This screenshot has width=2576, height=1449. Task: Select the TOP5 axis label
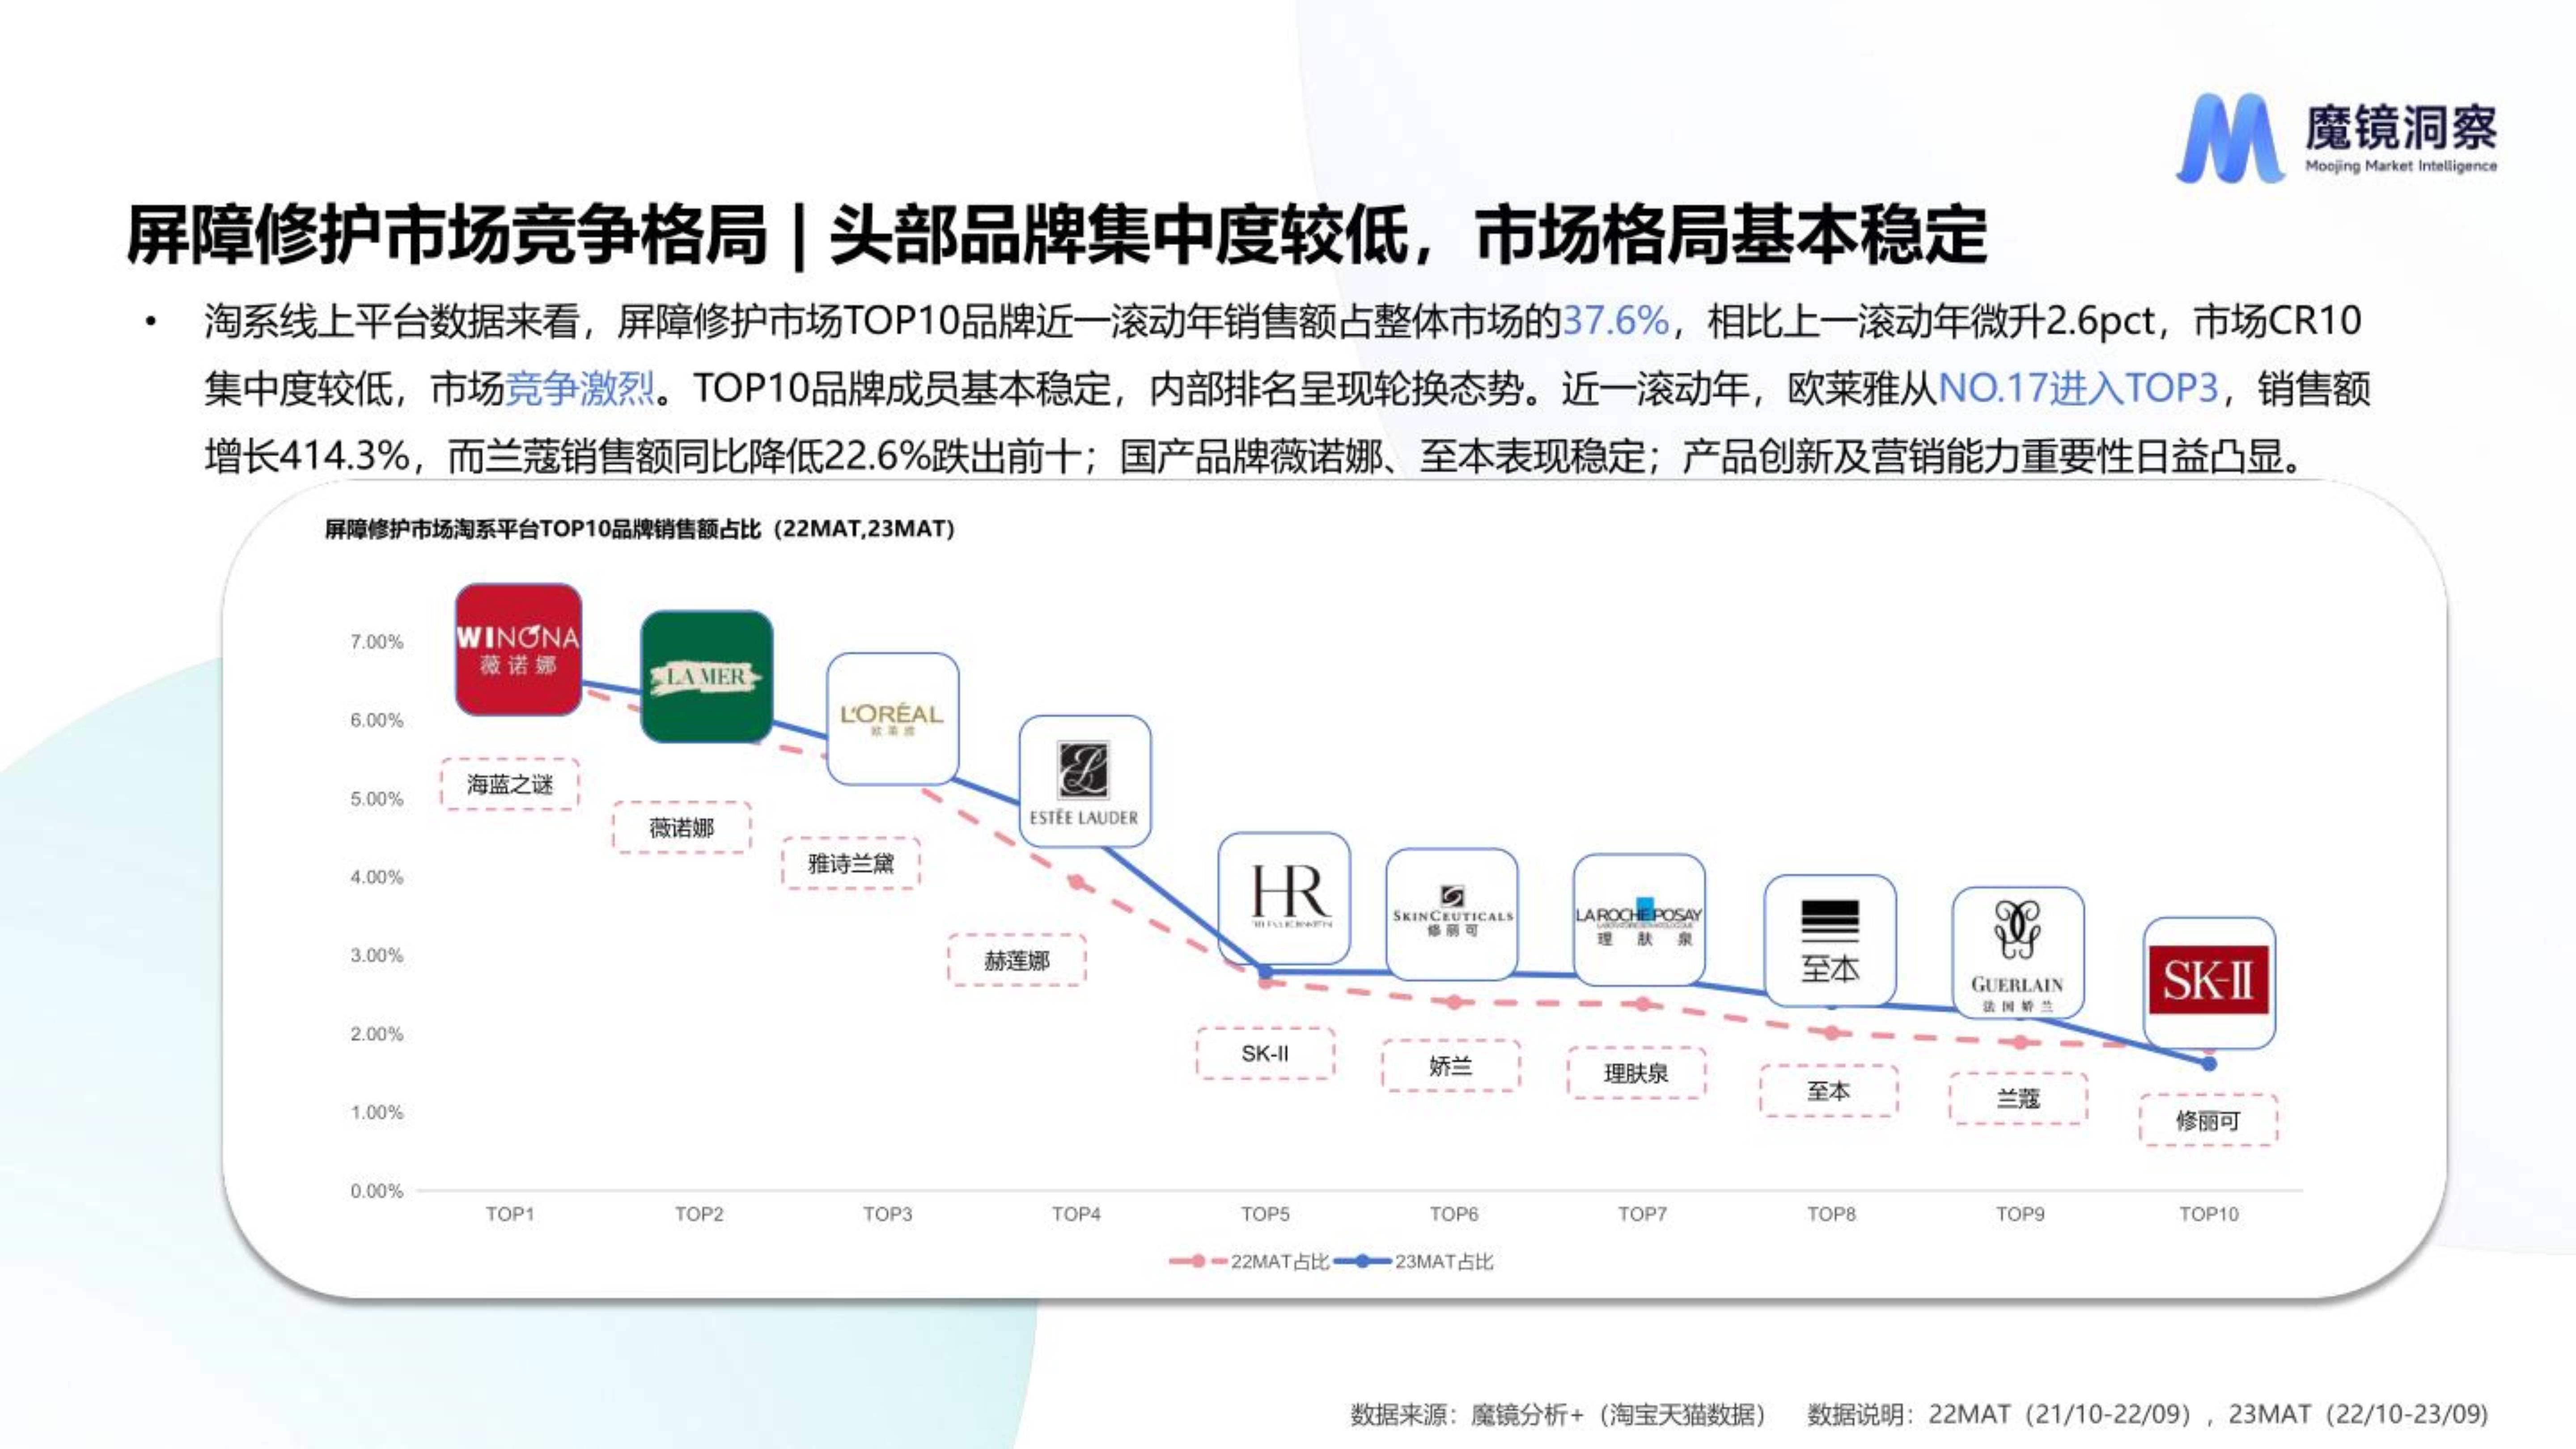tap(1265, 1214)
